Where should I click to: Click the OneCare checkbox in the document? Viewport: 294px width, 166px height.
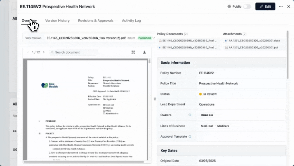tap(104, 108)
